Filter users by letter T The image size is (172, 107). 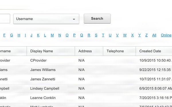tap(103, 35)
